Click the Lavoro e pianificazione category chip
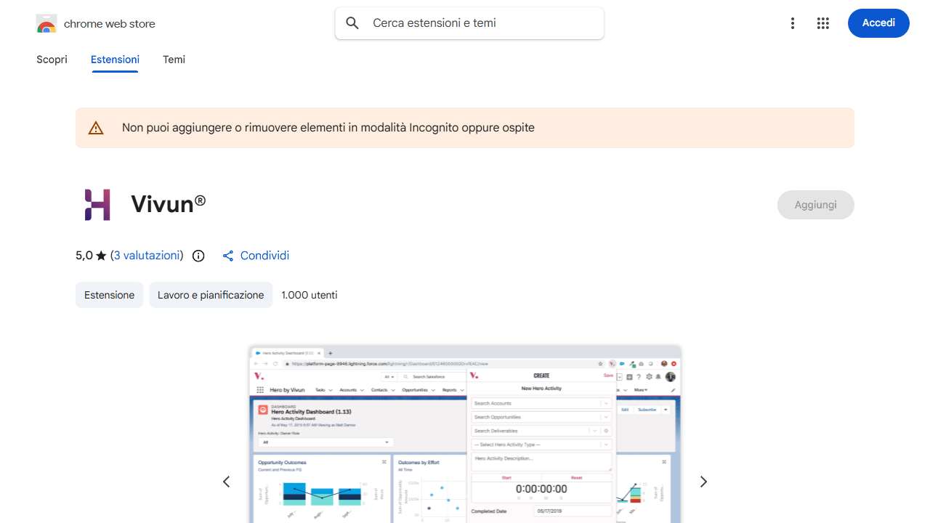Image resolution: width=930 pixels, height=523 pixels. coord(211,295)
